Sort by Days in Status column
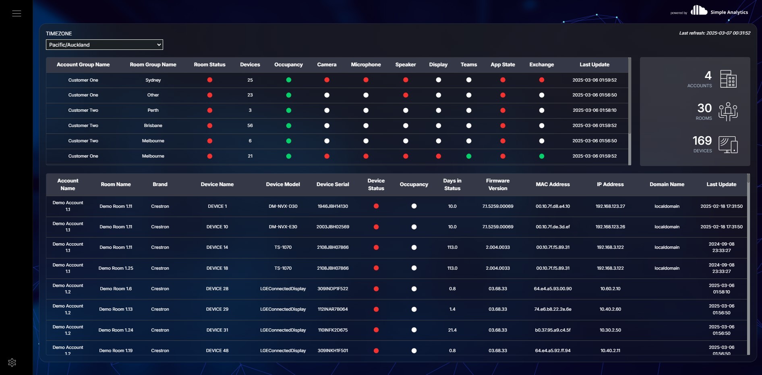Viewport: 762px width, 375px height. [x=452, y=184]
